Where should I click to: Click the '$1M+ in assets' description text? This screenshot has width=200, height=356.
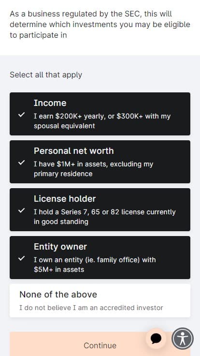point(93,169)
